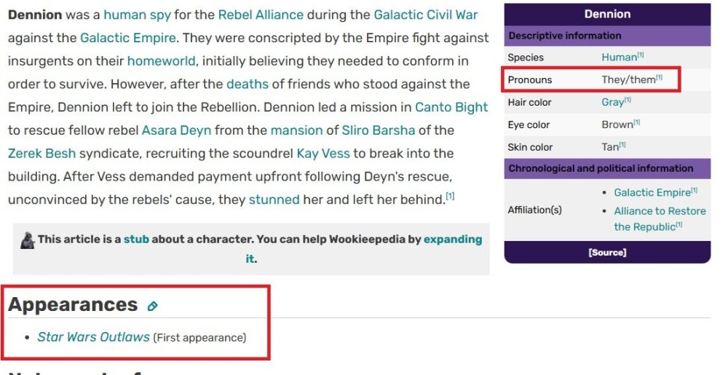728x375 pixels.
Task: Click the Appearances section edit pencil icon
Action: pyautogui.click(x=152, y=307)
